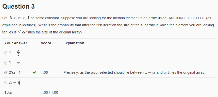Click the RANDOMIZED SELECT text
218x97 pixels.
coord(186,18)
